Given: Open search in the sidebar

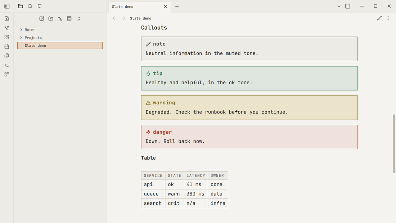Looking at the screenshot, I should click(30, 6).
